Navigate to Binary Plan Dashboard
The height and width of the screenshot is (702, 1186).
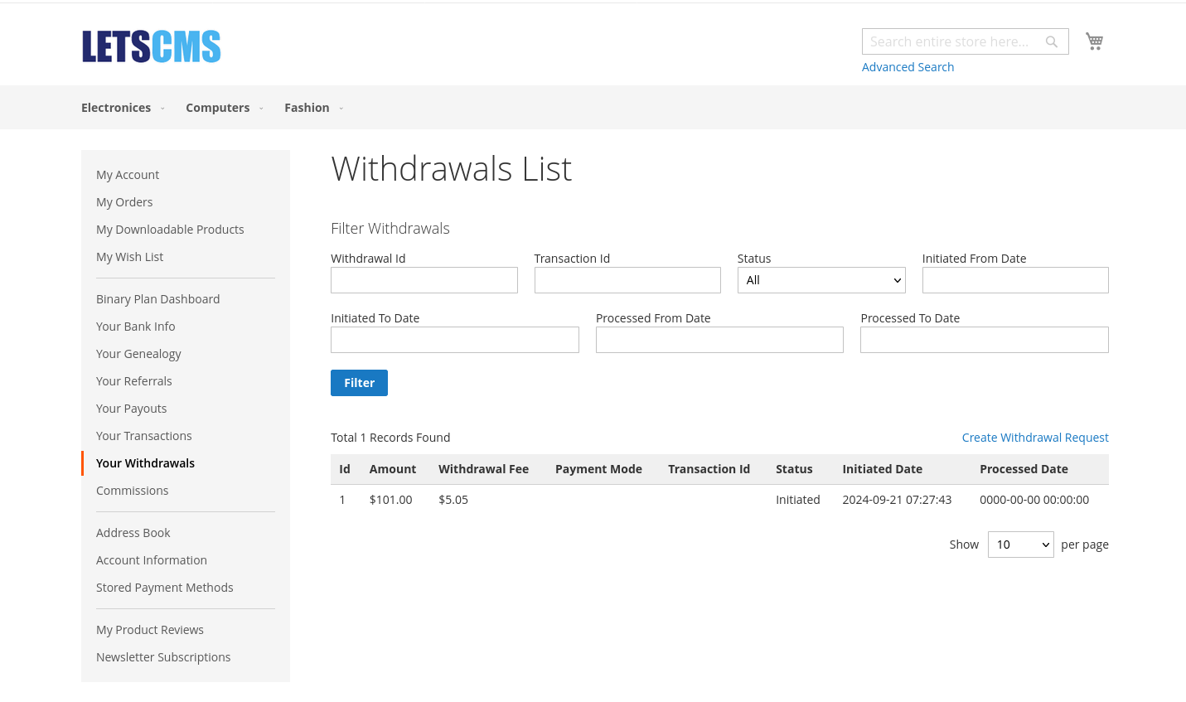coord(157,298)
